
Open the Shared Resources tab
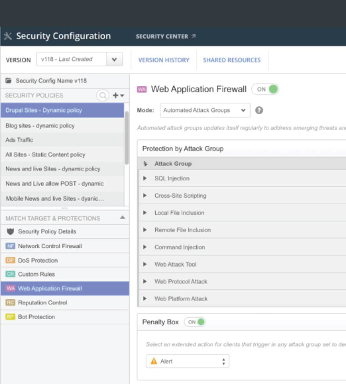coord(232,60)
